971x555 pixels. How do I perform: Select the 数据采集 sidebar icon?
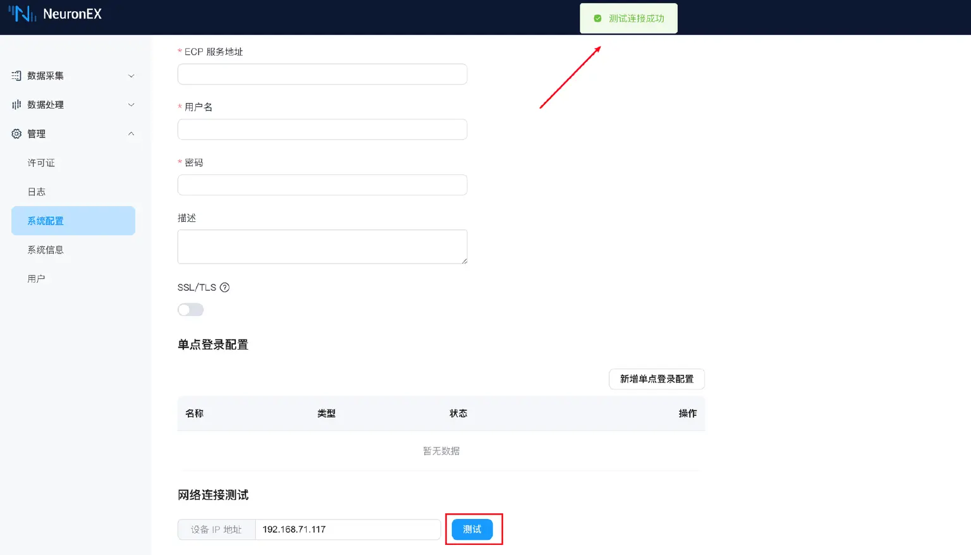click(16, 75)
